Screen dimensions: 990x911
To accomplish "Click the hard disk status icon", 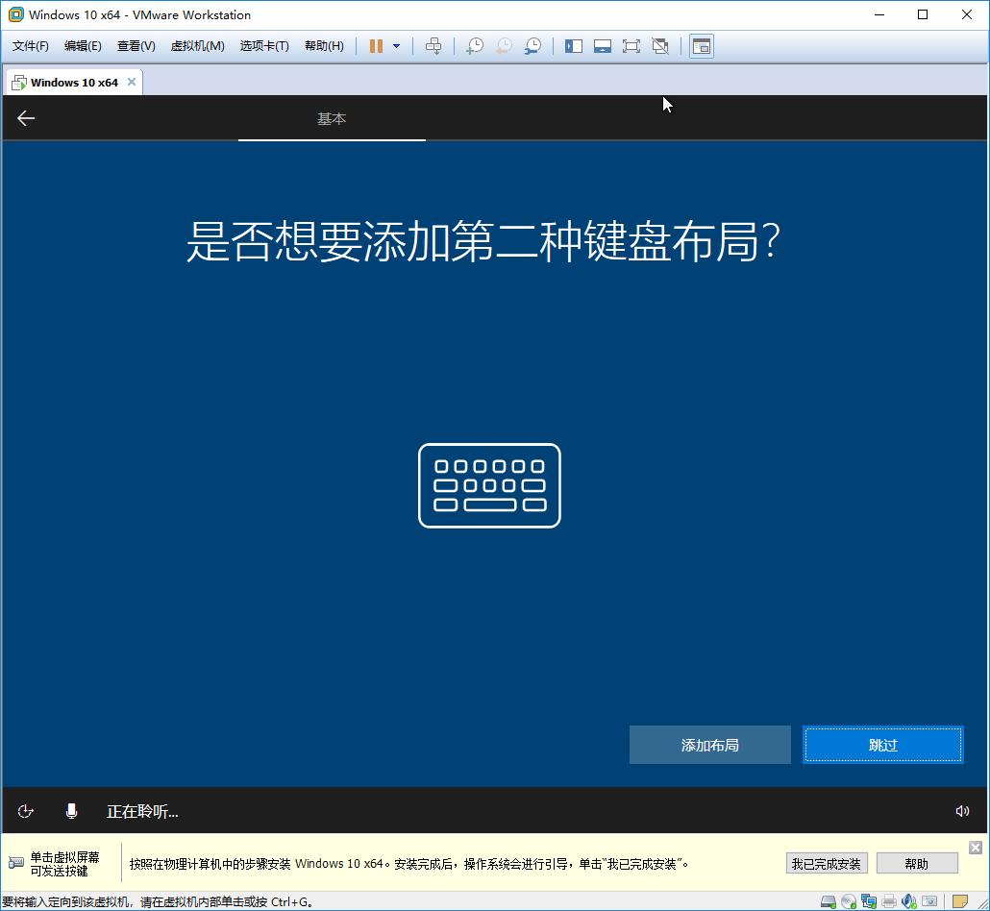I will pyautogui.click(x=828, y=902).
